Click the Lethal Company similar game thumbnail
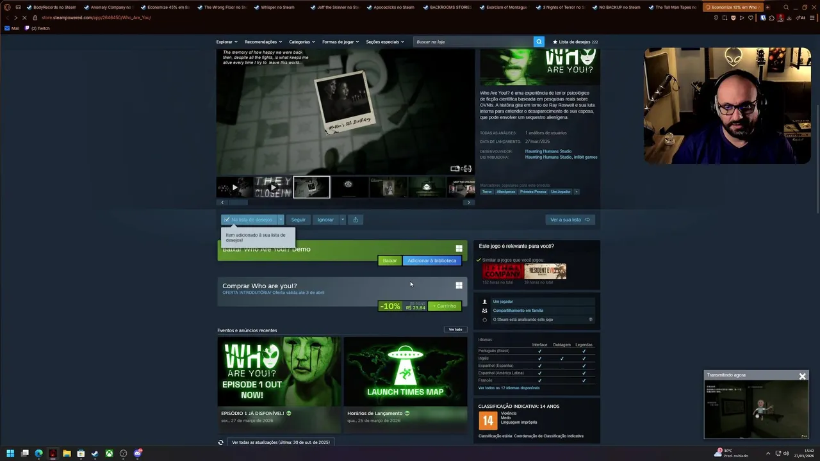The image size is (820, 461). pos(502,271)
